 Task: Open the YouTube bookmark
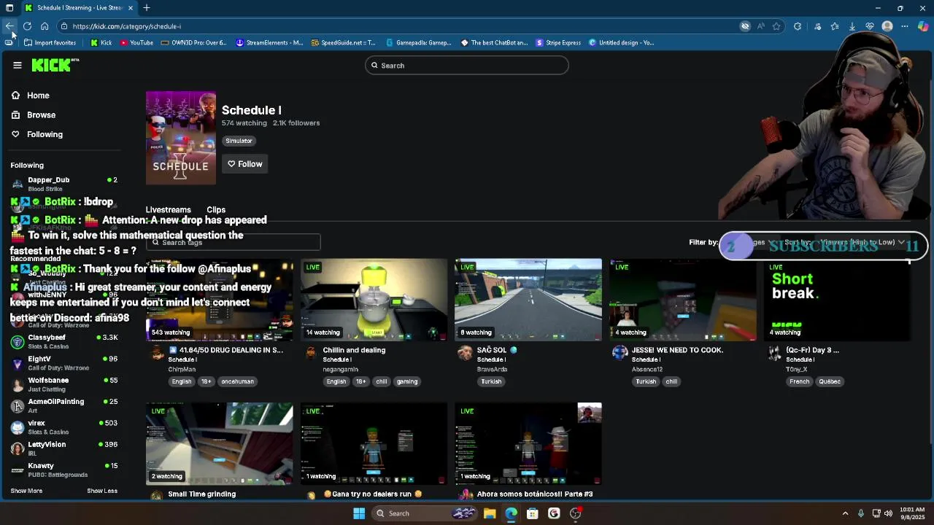point(136,42)
